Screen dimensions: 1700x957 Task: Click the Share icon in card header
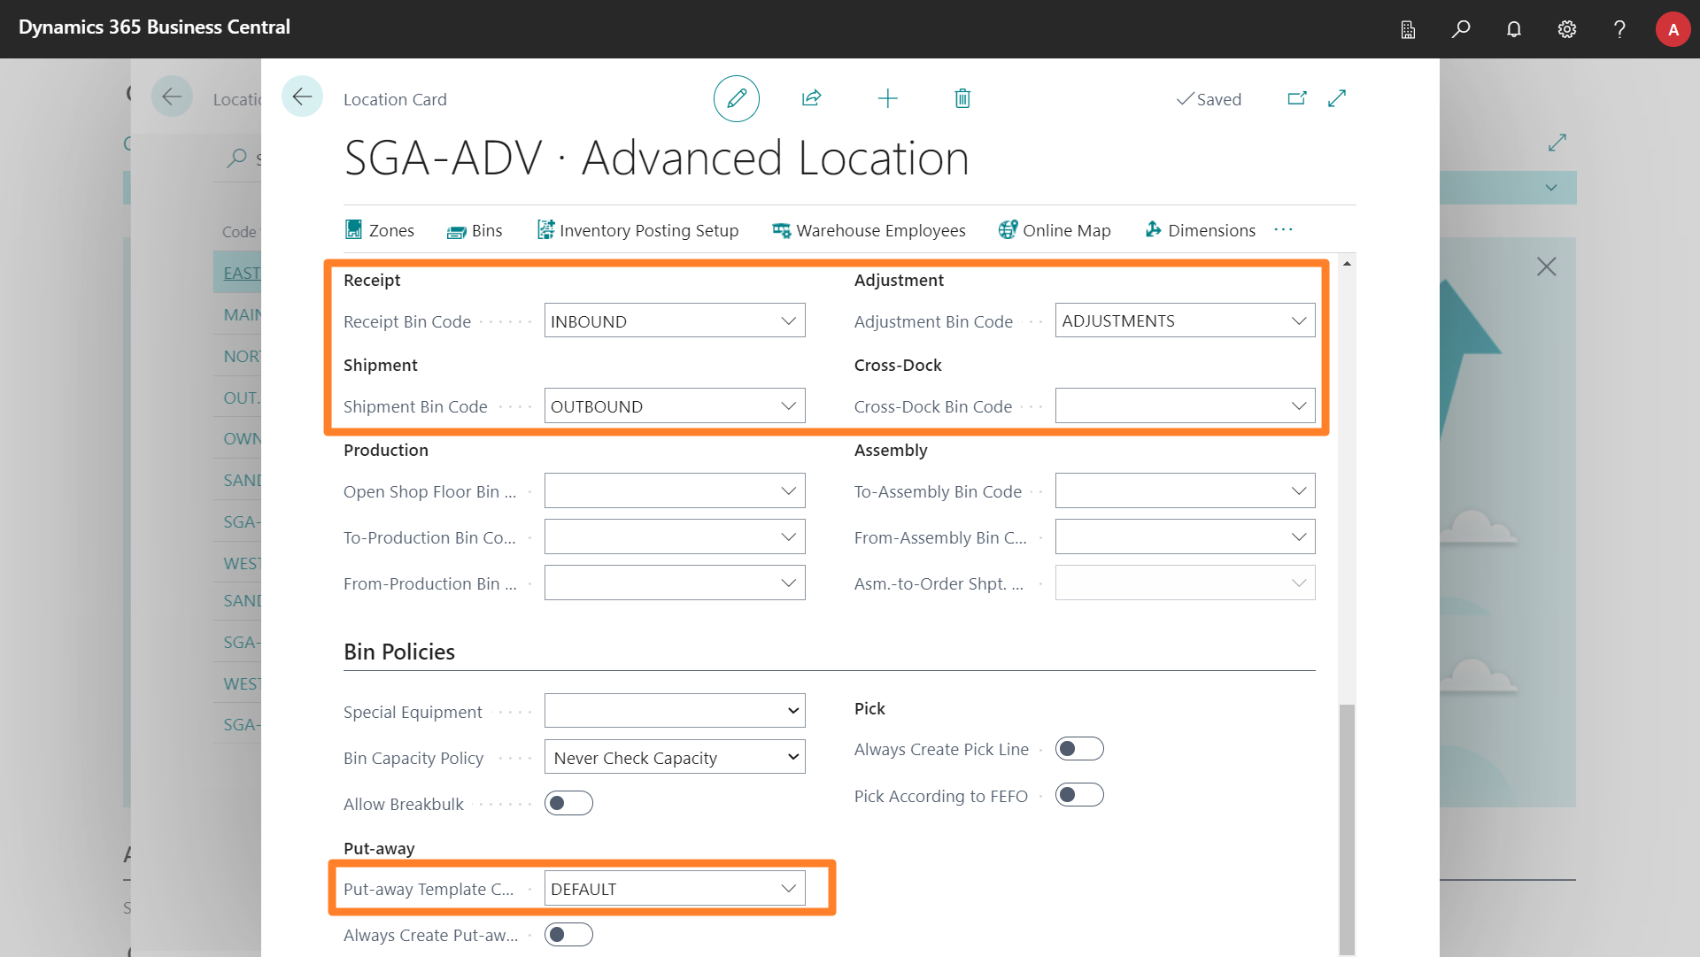(x=811, y=98)
